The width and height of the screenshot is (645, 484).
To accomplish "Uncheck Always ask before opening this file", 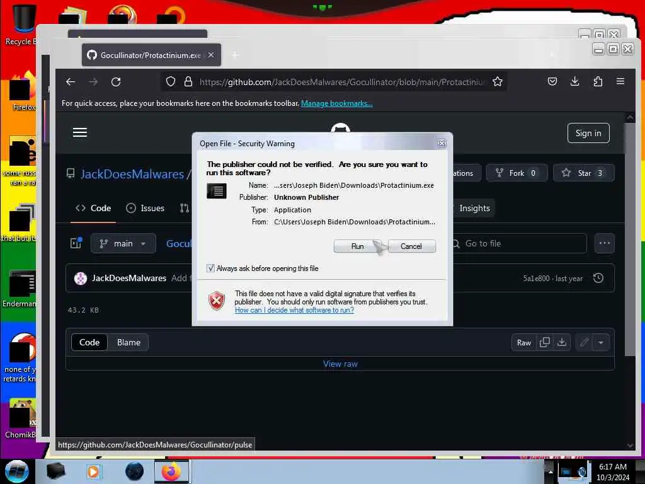I will tap(210, 268).
